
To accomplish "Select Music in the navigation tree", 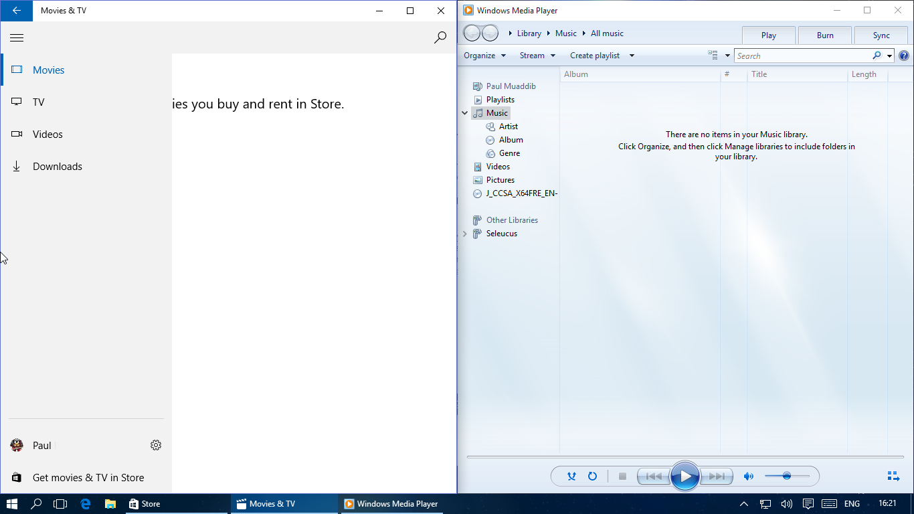I will click(491, 113).
